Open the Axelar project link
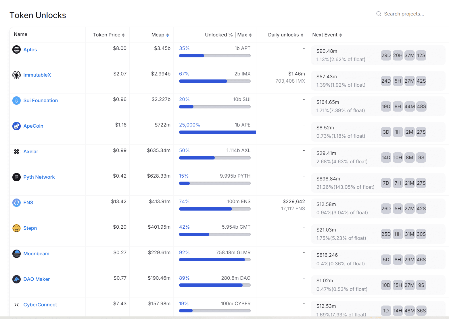The height and width of the screenshot is (319, 449). 31,151
